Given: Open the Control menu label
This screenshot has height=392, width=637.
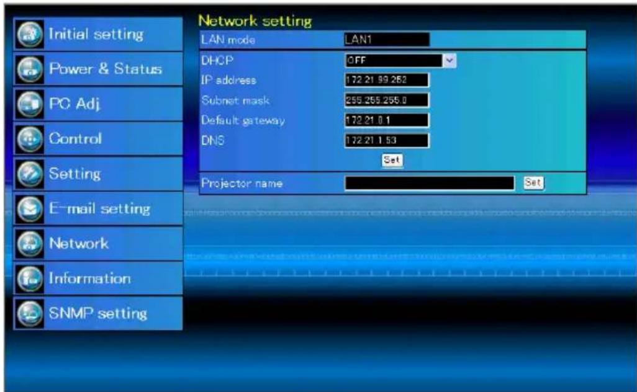Looking at the screenshot, I should (75, 139).
